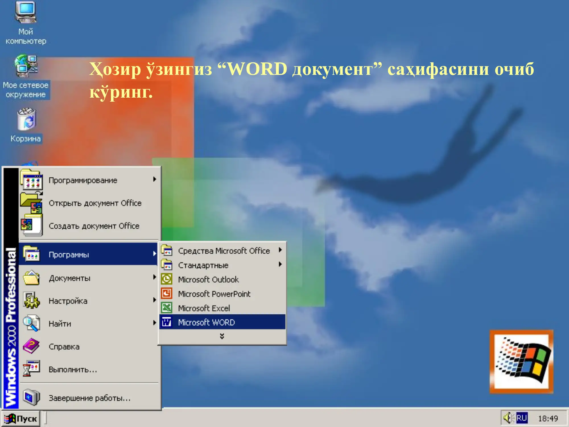Viewport: 569px width, 427px height.
Task: Click the Открыть документ Office icon
Action: click(32, 202)
